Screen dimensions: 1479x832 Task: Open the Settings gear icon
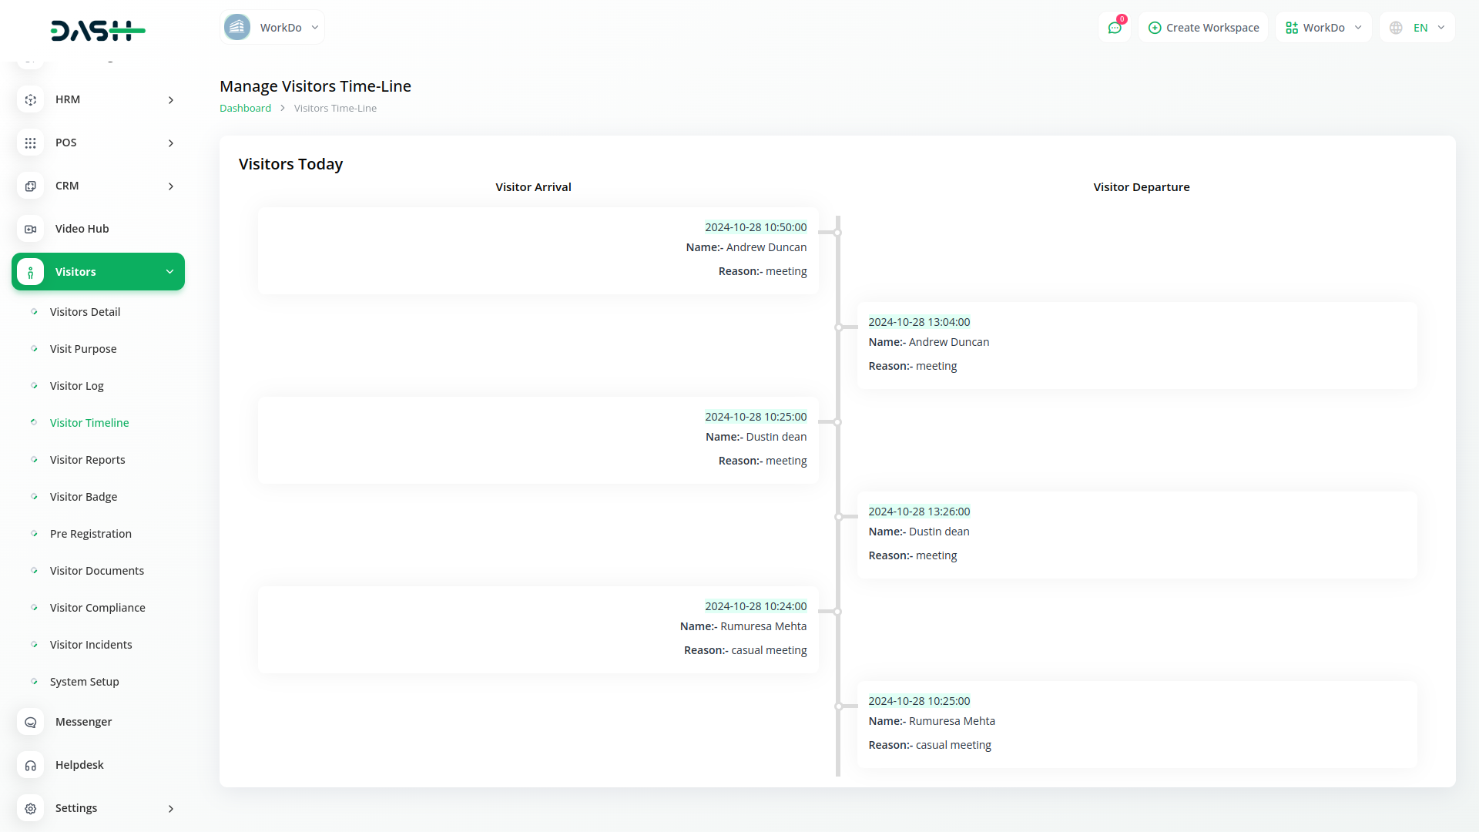(x=30, y=808)
